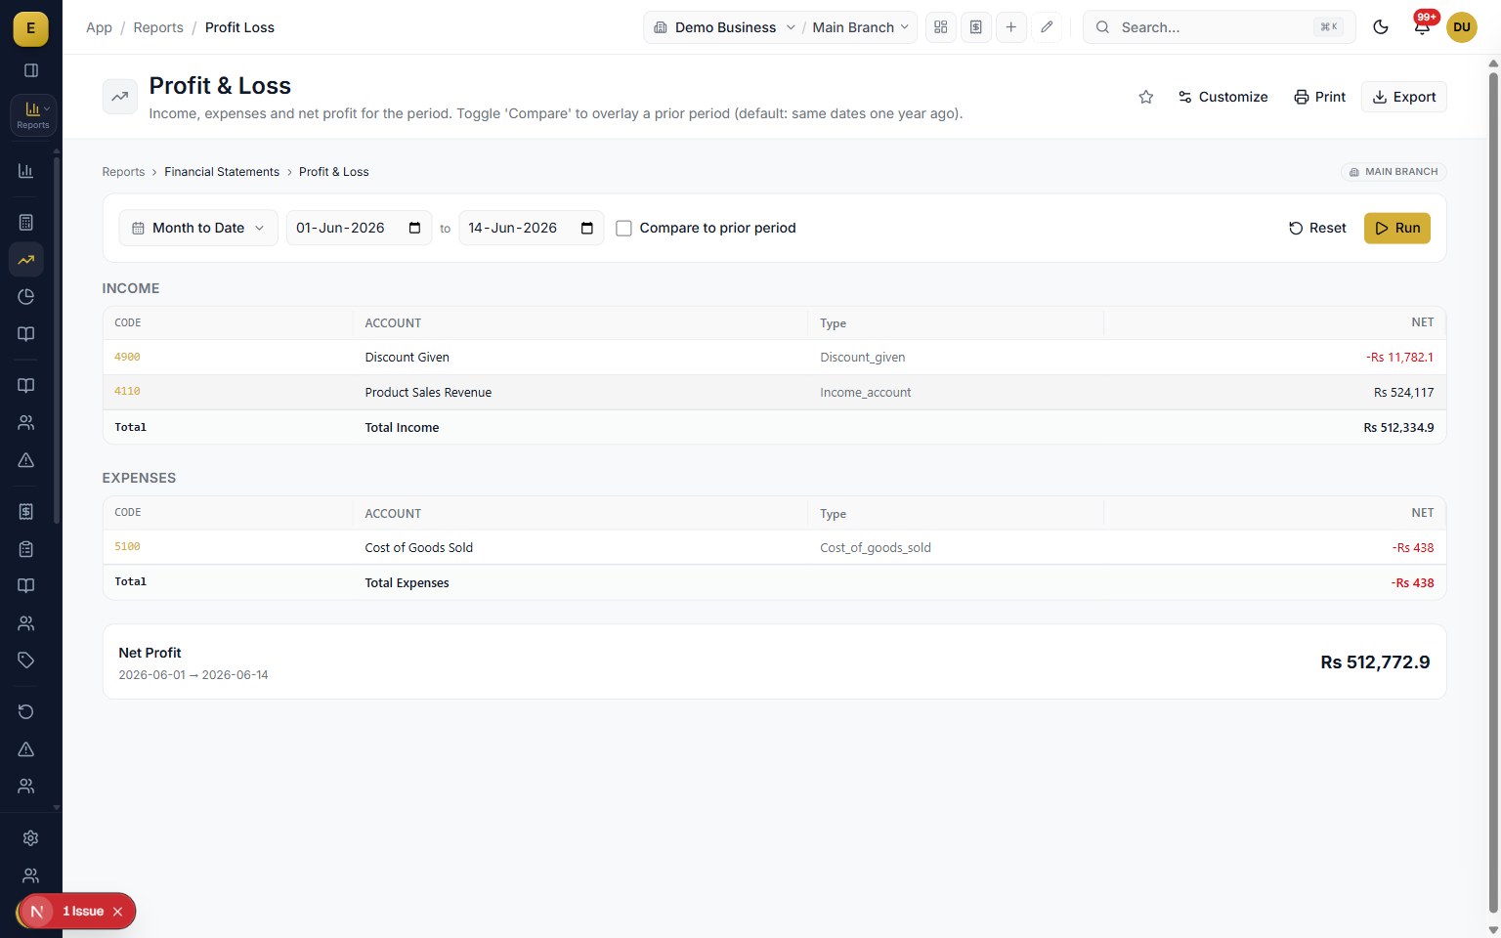The height and width of the screenshot is (938, 1501).
Task: Open the calculator icon in left sidebar
Action: coord(26,223)
